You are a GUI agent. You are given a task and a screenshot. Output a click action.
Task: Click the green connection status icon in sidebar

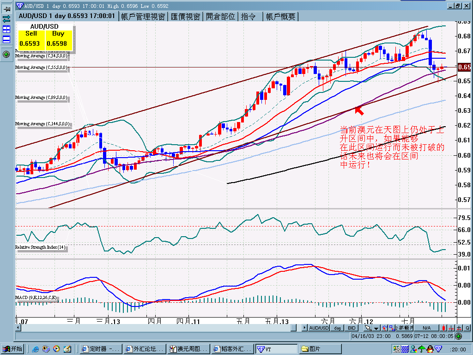[x=6, y=55]
